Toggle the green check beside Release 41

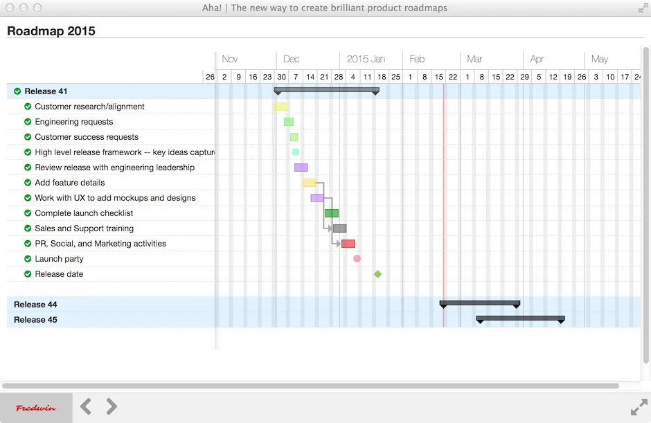(17, 91)
